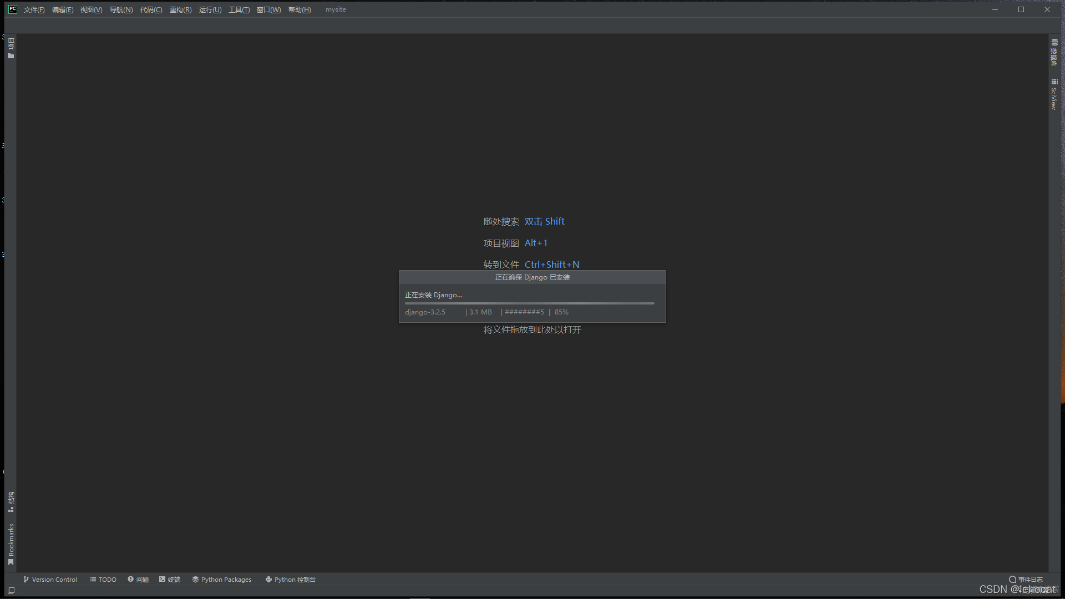This screenshot has height=599, width=1065.
Task: Click the TODO panel icon
Action: click(x=102, y=579)
